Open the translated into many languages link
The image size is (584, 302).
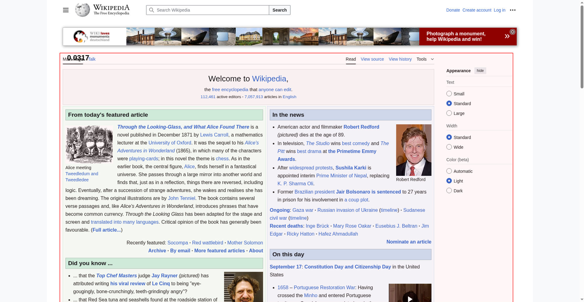125,222
